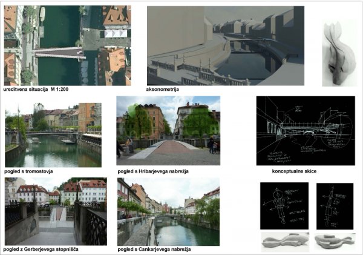Select the Cankarjevo nabrežje river view photo
Image resolution: width=363 pixels, height=255 pixels.
click(x=168, y=211)
